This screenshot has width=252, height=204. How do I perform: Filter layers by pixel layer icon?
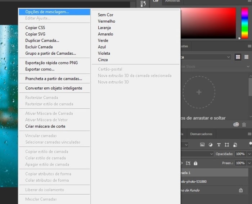[x=202, y=145]
